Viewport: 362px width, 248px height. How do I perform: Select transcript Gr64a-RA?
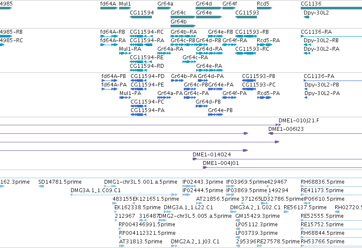(x=164, y=53)
